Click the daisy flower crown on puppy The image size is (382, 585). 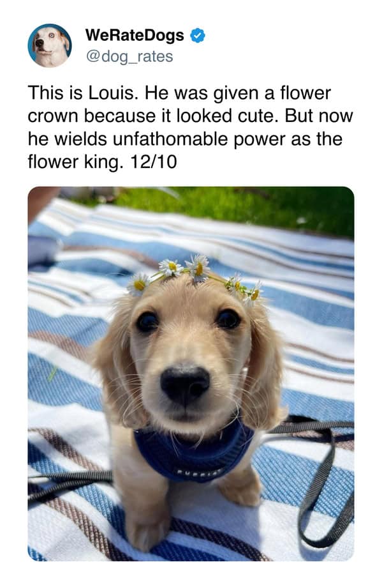coord(195,278)
